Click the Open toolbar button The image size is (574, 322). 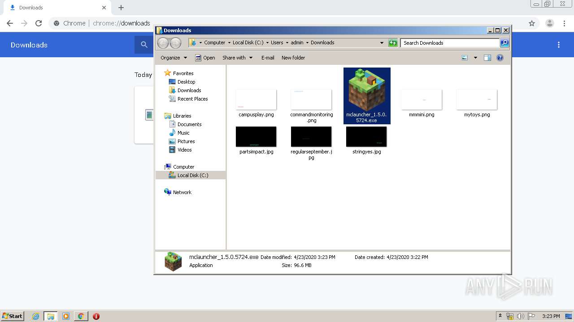pyautogui.click(x=205, y=58)
